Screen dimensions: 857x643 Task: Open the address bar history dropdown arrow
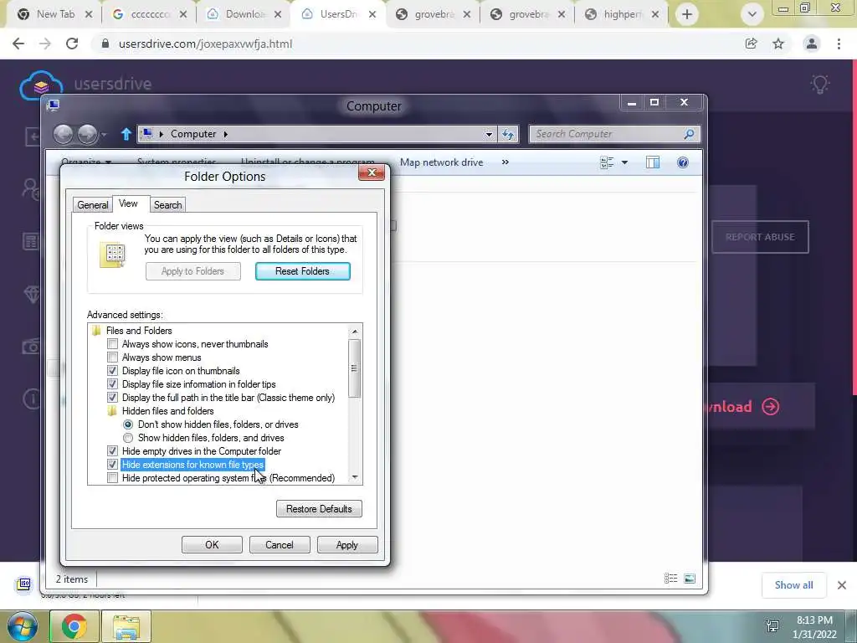coord(489,135)
